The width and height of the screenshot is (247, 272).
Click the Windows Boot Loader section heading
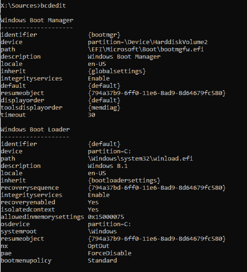[35, 129]
